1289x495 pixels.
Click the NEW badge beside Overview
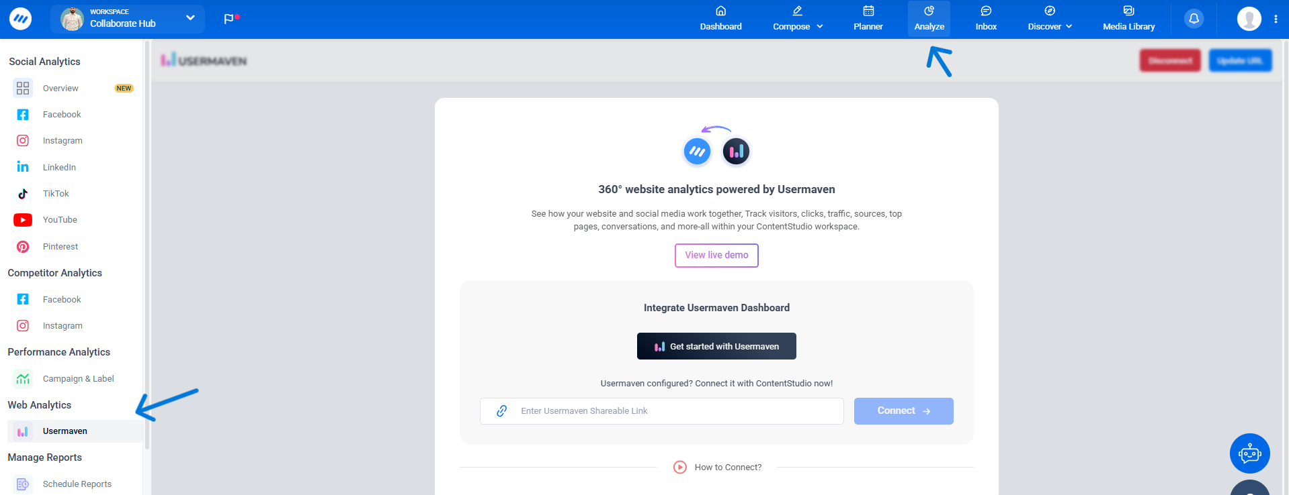124,89
